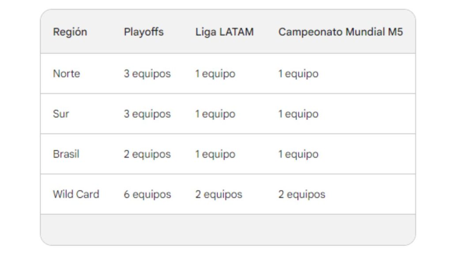Screen dimensions: 452x254
Task: Click Brasil's Playoffs cell '2 equipos'
Action: [147, 154]
